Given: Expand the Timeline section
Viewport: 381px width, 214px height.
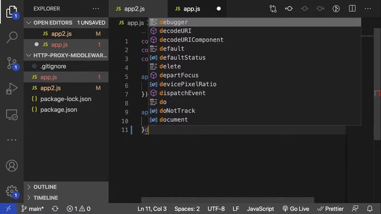Looking at the screenshot, I should [x=66, y=198].
